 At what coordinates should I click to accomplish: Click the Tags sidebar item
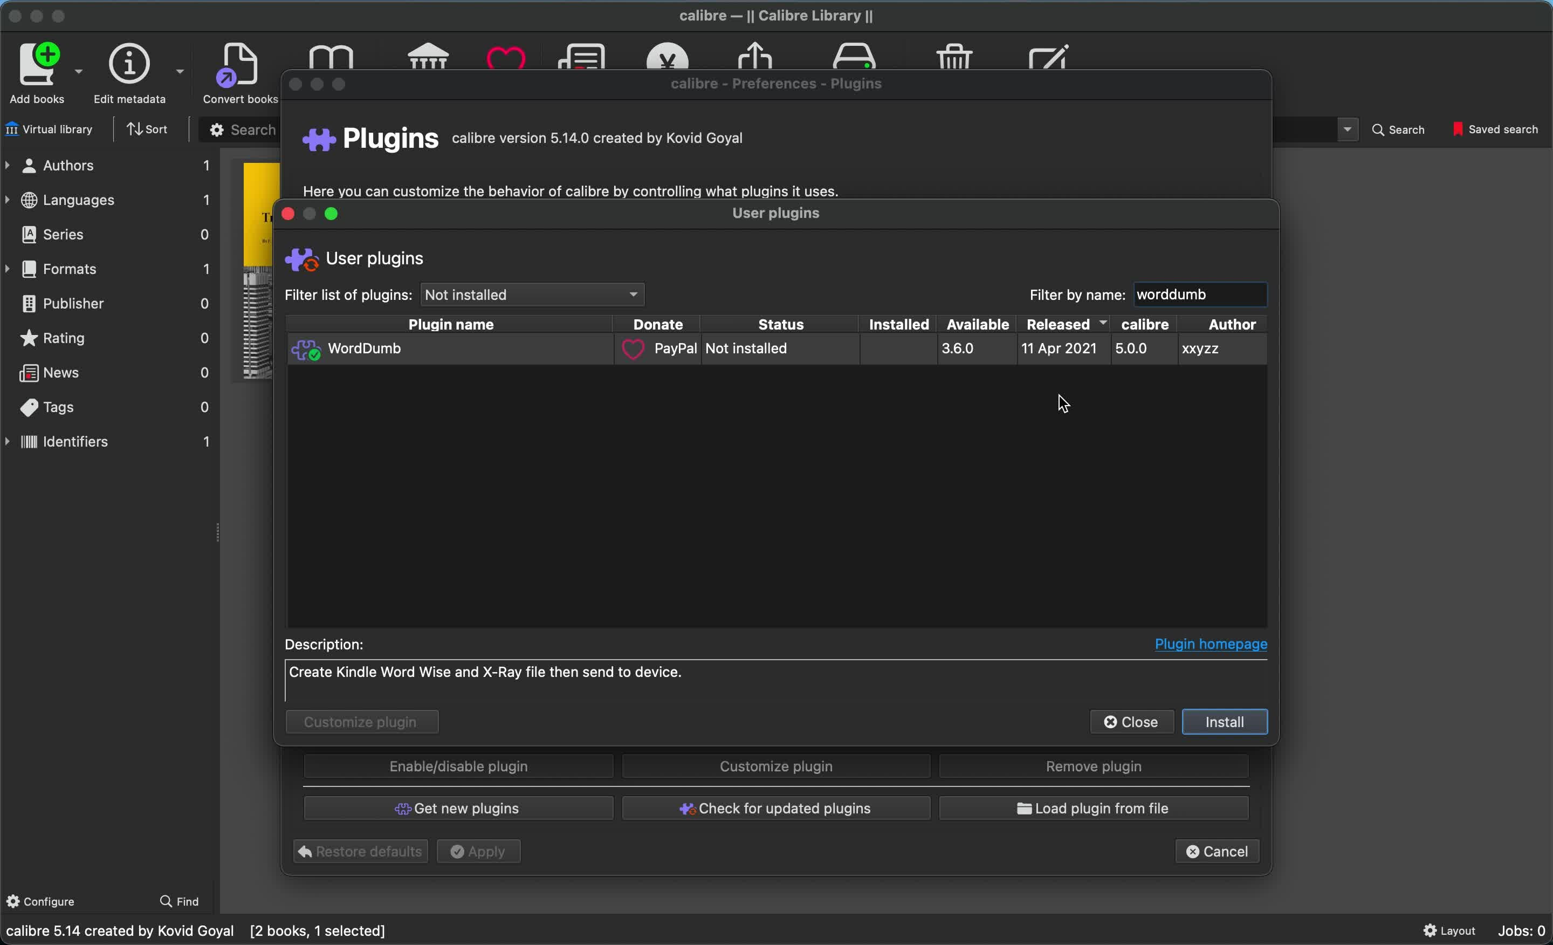(59, 407)
